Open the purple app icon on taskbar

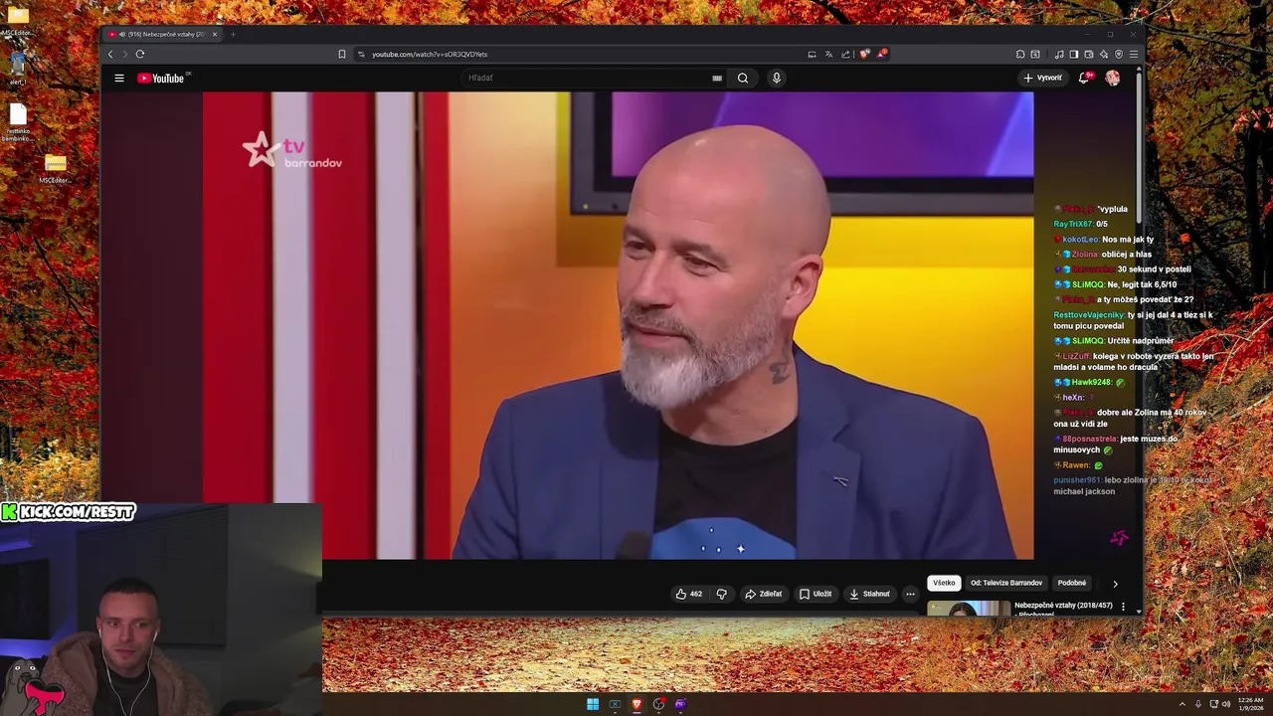(680, 704)
